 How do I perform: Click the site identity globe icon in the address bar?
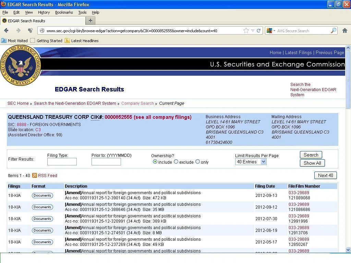[42, 30]
